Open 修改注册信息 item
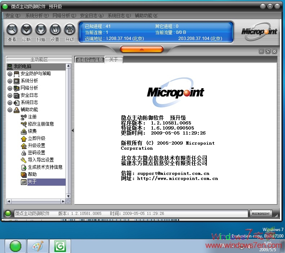Viewport: 285px width, 253px height. click(41, 124)
